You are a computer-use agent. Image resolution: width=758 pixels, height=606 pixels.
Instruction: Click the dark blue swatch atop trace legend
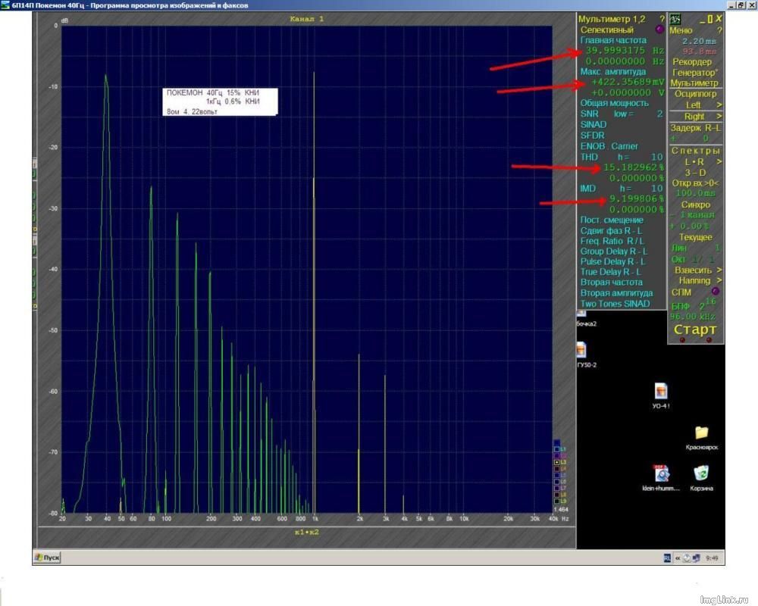556,442
